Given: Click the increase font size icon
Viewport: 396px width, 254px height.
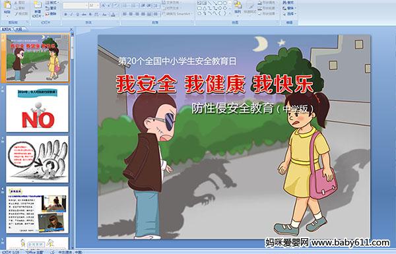Looking at the screenshot, I should tap(104, 5).
